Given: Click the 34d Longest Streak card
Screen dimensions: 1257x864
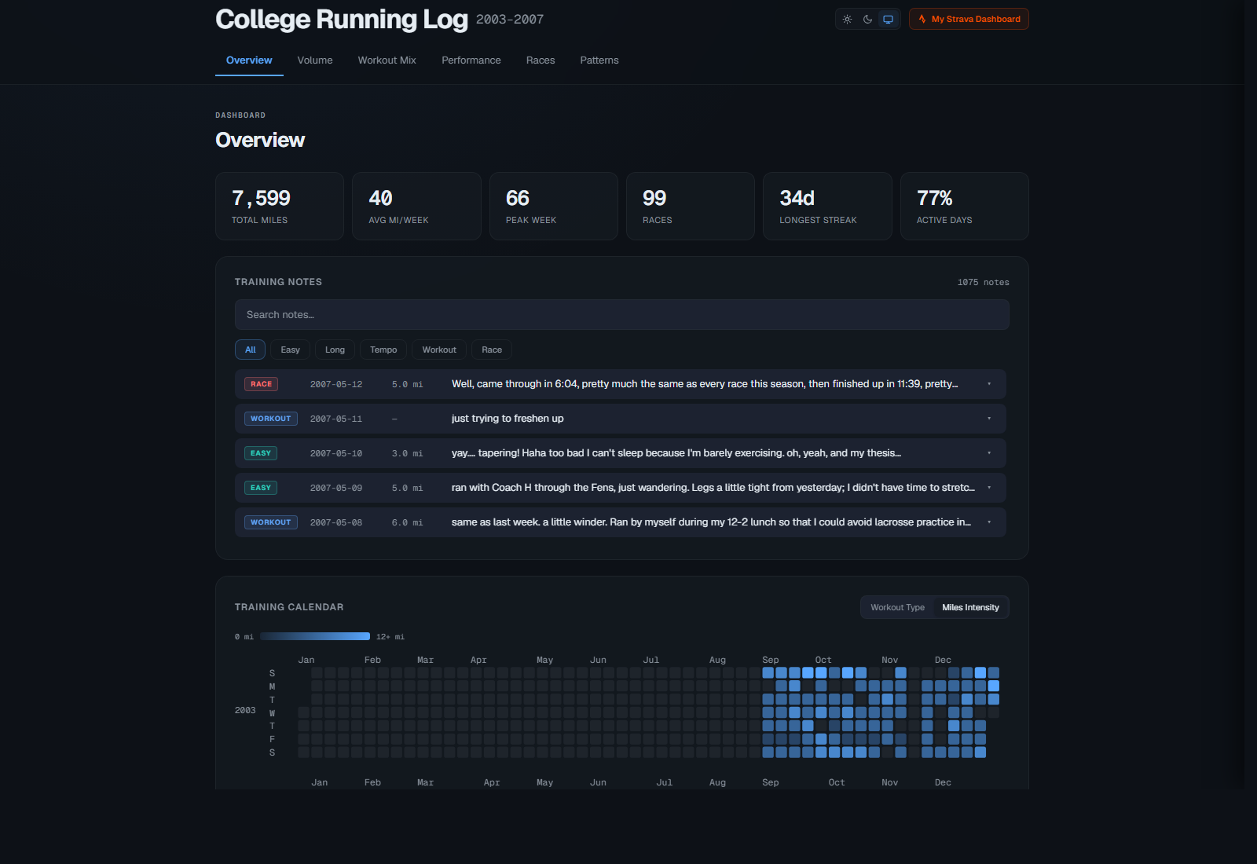Looking at the screenshot, I should (x=827, y=206).
